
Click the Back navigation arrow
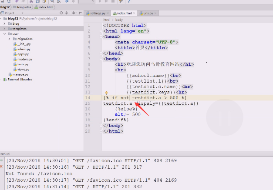[67, 1]
